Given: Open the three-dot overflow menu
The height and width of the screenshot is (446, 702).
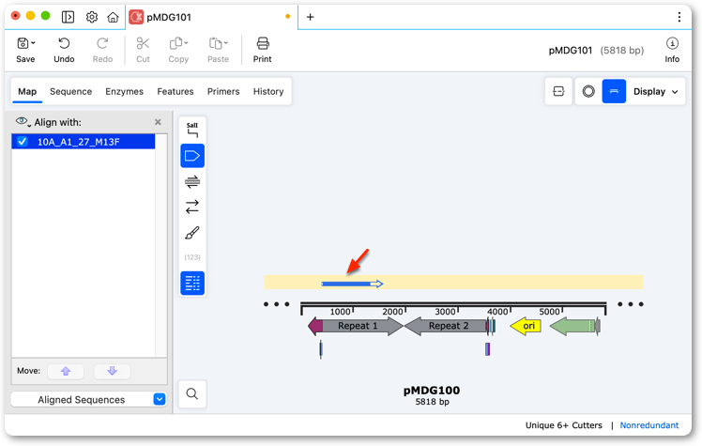Looking at the screenshot, I should click(679, 17).
